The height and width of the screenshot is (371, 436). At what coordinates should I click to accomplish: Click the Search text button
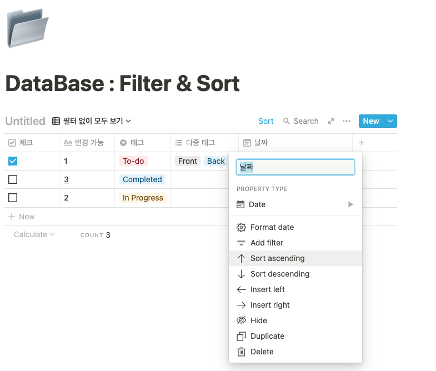[x=306, y=121]
